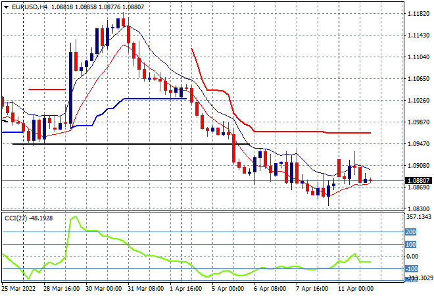Select the short red horizontal line at left
The width and height of the screenshot is (434, 296).
coord(46,89)
